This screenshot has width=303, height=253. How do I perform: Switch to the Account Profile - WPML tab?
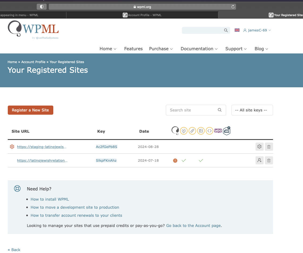(142, 15)
